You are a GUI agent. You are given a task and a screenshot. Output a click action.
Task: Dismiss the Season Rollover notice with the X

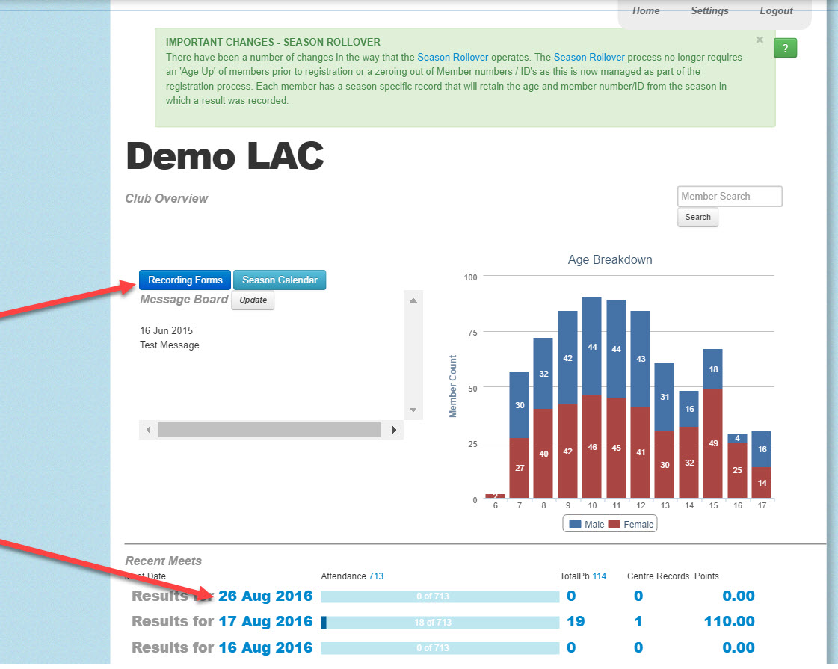[760, 40]
